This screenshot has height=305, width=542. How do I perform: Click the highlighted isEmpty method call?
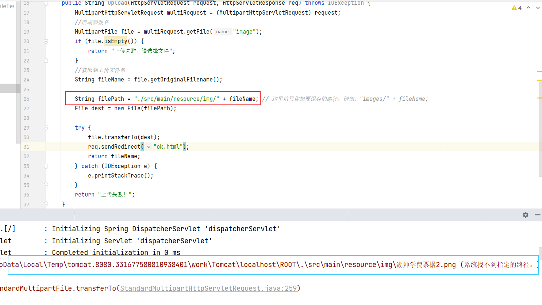[x=116, y=41]
